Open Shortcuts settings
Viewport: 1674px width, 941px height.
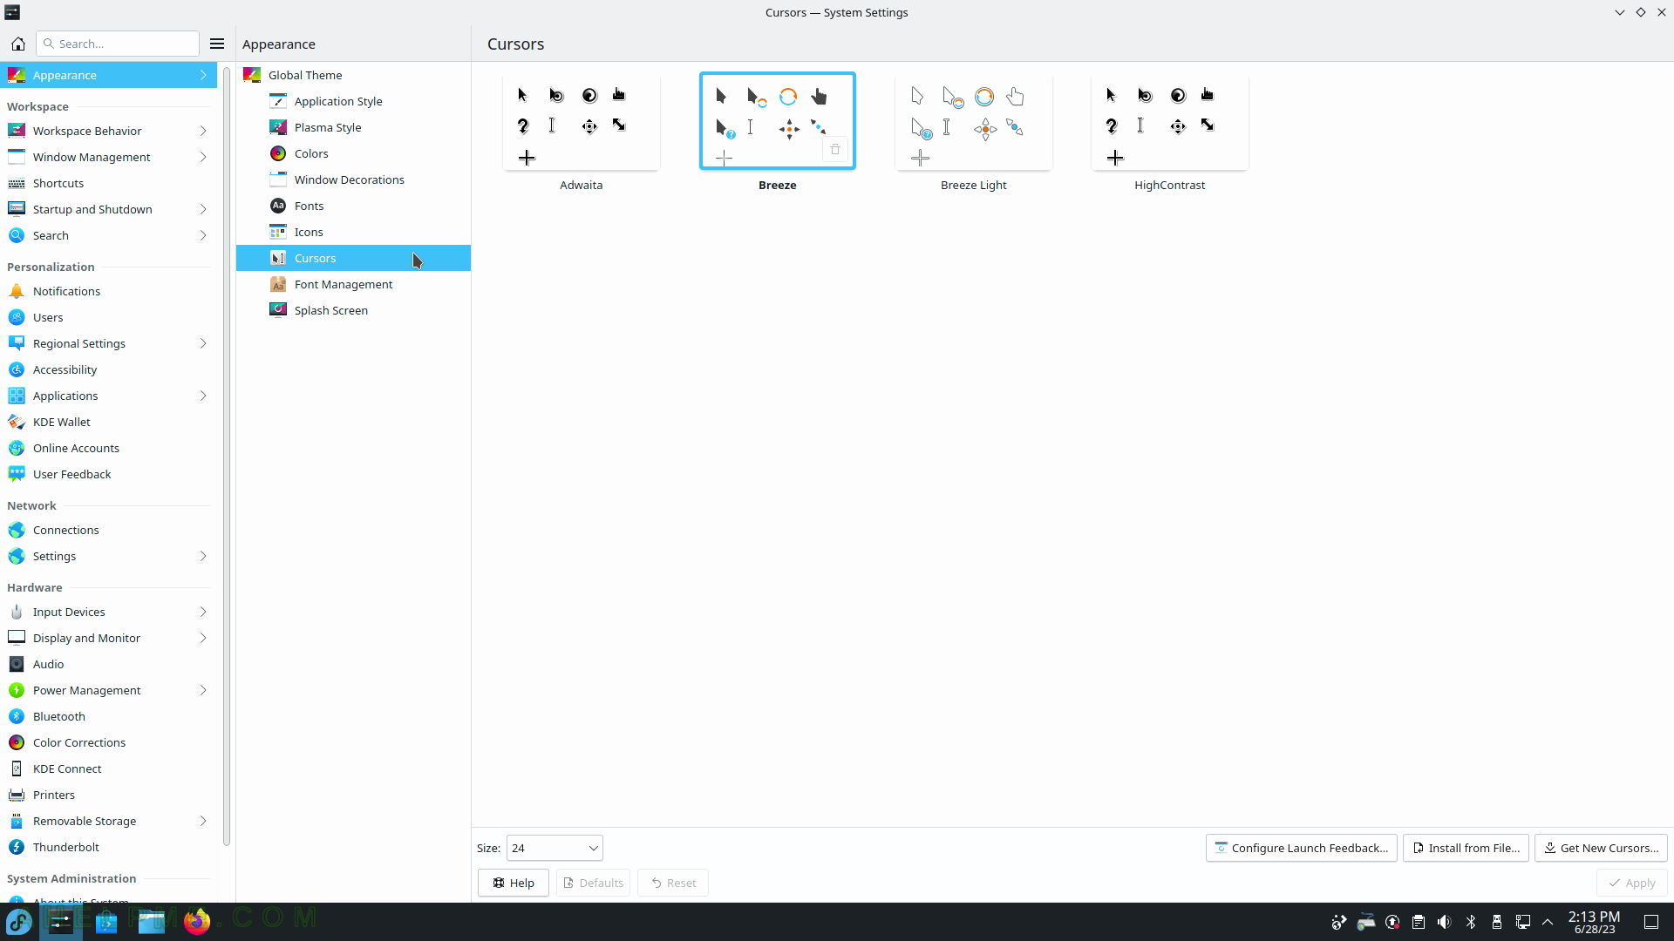(108, 183)
